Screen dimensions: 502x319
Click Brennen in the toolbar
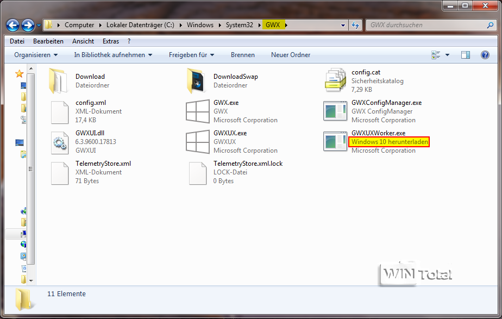[243, 55]
